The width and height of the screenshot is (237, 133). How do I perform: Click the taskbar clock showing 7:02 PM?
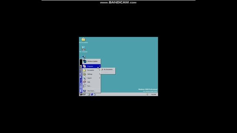153,95
